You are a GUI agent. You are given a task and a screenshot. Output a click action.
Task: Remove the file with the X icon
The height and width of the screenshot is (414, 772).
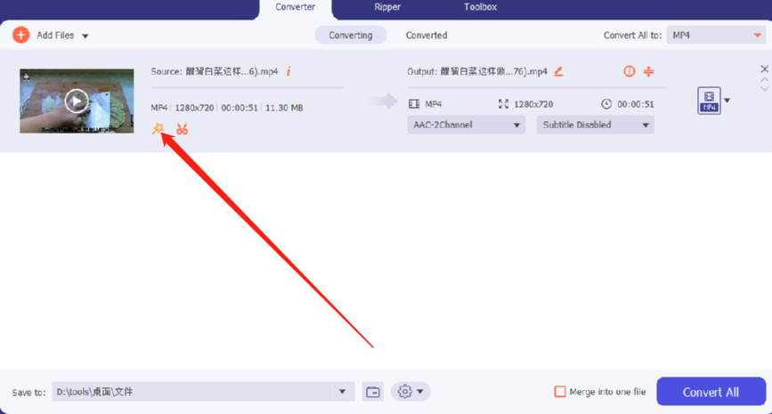pyautogui.click(x=764, y=69)
